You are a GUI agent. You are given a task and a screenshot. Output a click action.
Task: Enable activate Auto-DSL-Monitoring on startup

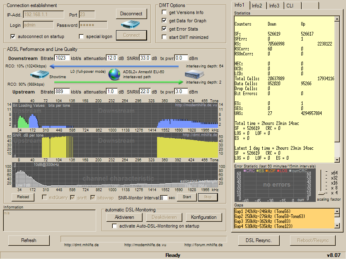pyautogui.click(x=114, y=226)
